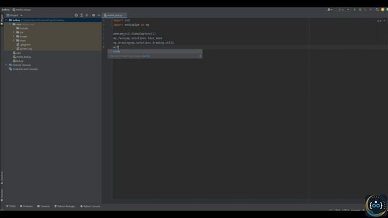Screen dimensions: 388x218
Task: Toggle the Project sidebar stripe button
Action: click(x=2, y=19)
